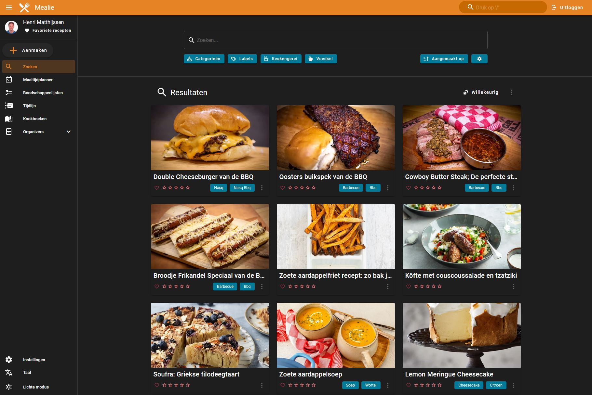592x395 pixels.
Task: Open options menu next to Willekeurig
Action: pos(511,92)
